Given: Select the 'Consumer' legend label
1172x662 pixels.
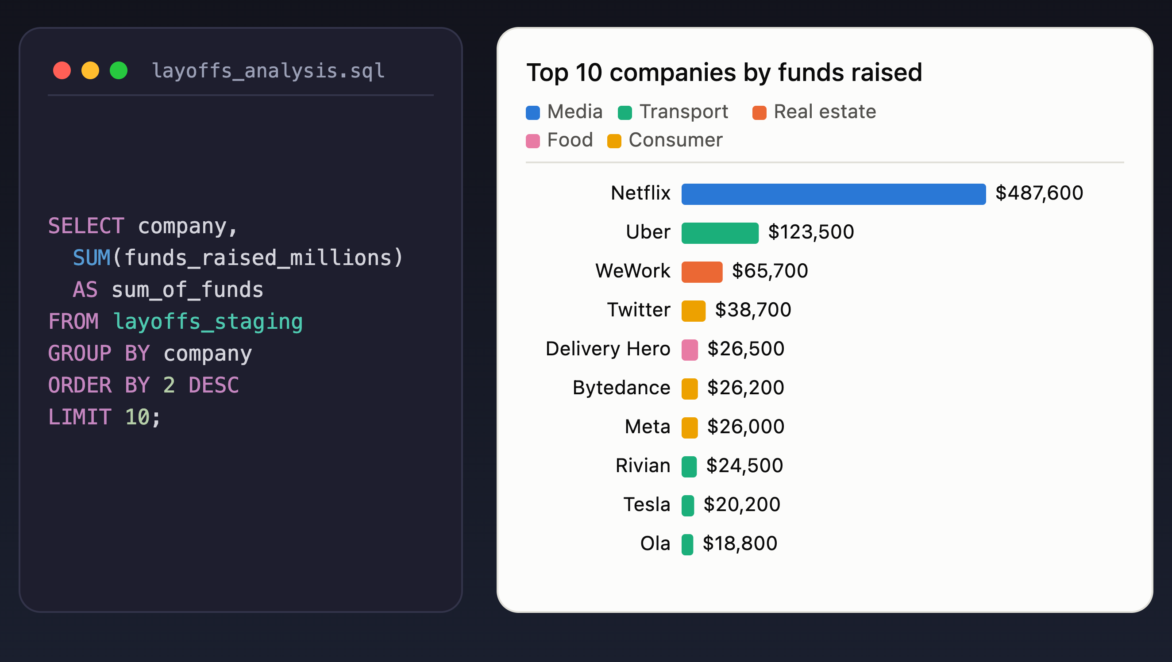Looking at the screenshot, I should 676,140.
